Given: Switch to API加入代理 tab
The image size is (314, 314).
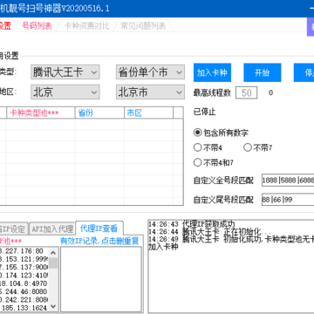Looking at the screenshot, I should pyautogui.click(x=52, y=229).
